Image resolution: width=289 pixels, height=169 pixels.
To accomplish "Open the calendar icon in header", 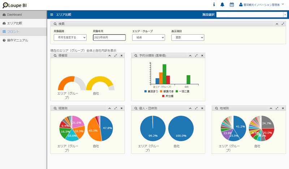I will (x=232, y=5).
